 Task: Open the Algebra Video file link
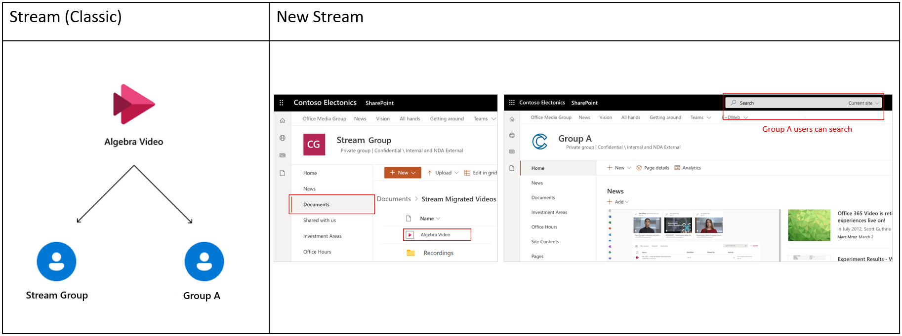pyautogui.click(x=435, y=235)
